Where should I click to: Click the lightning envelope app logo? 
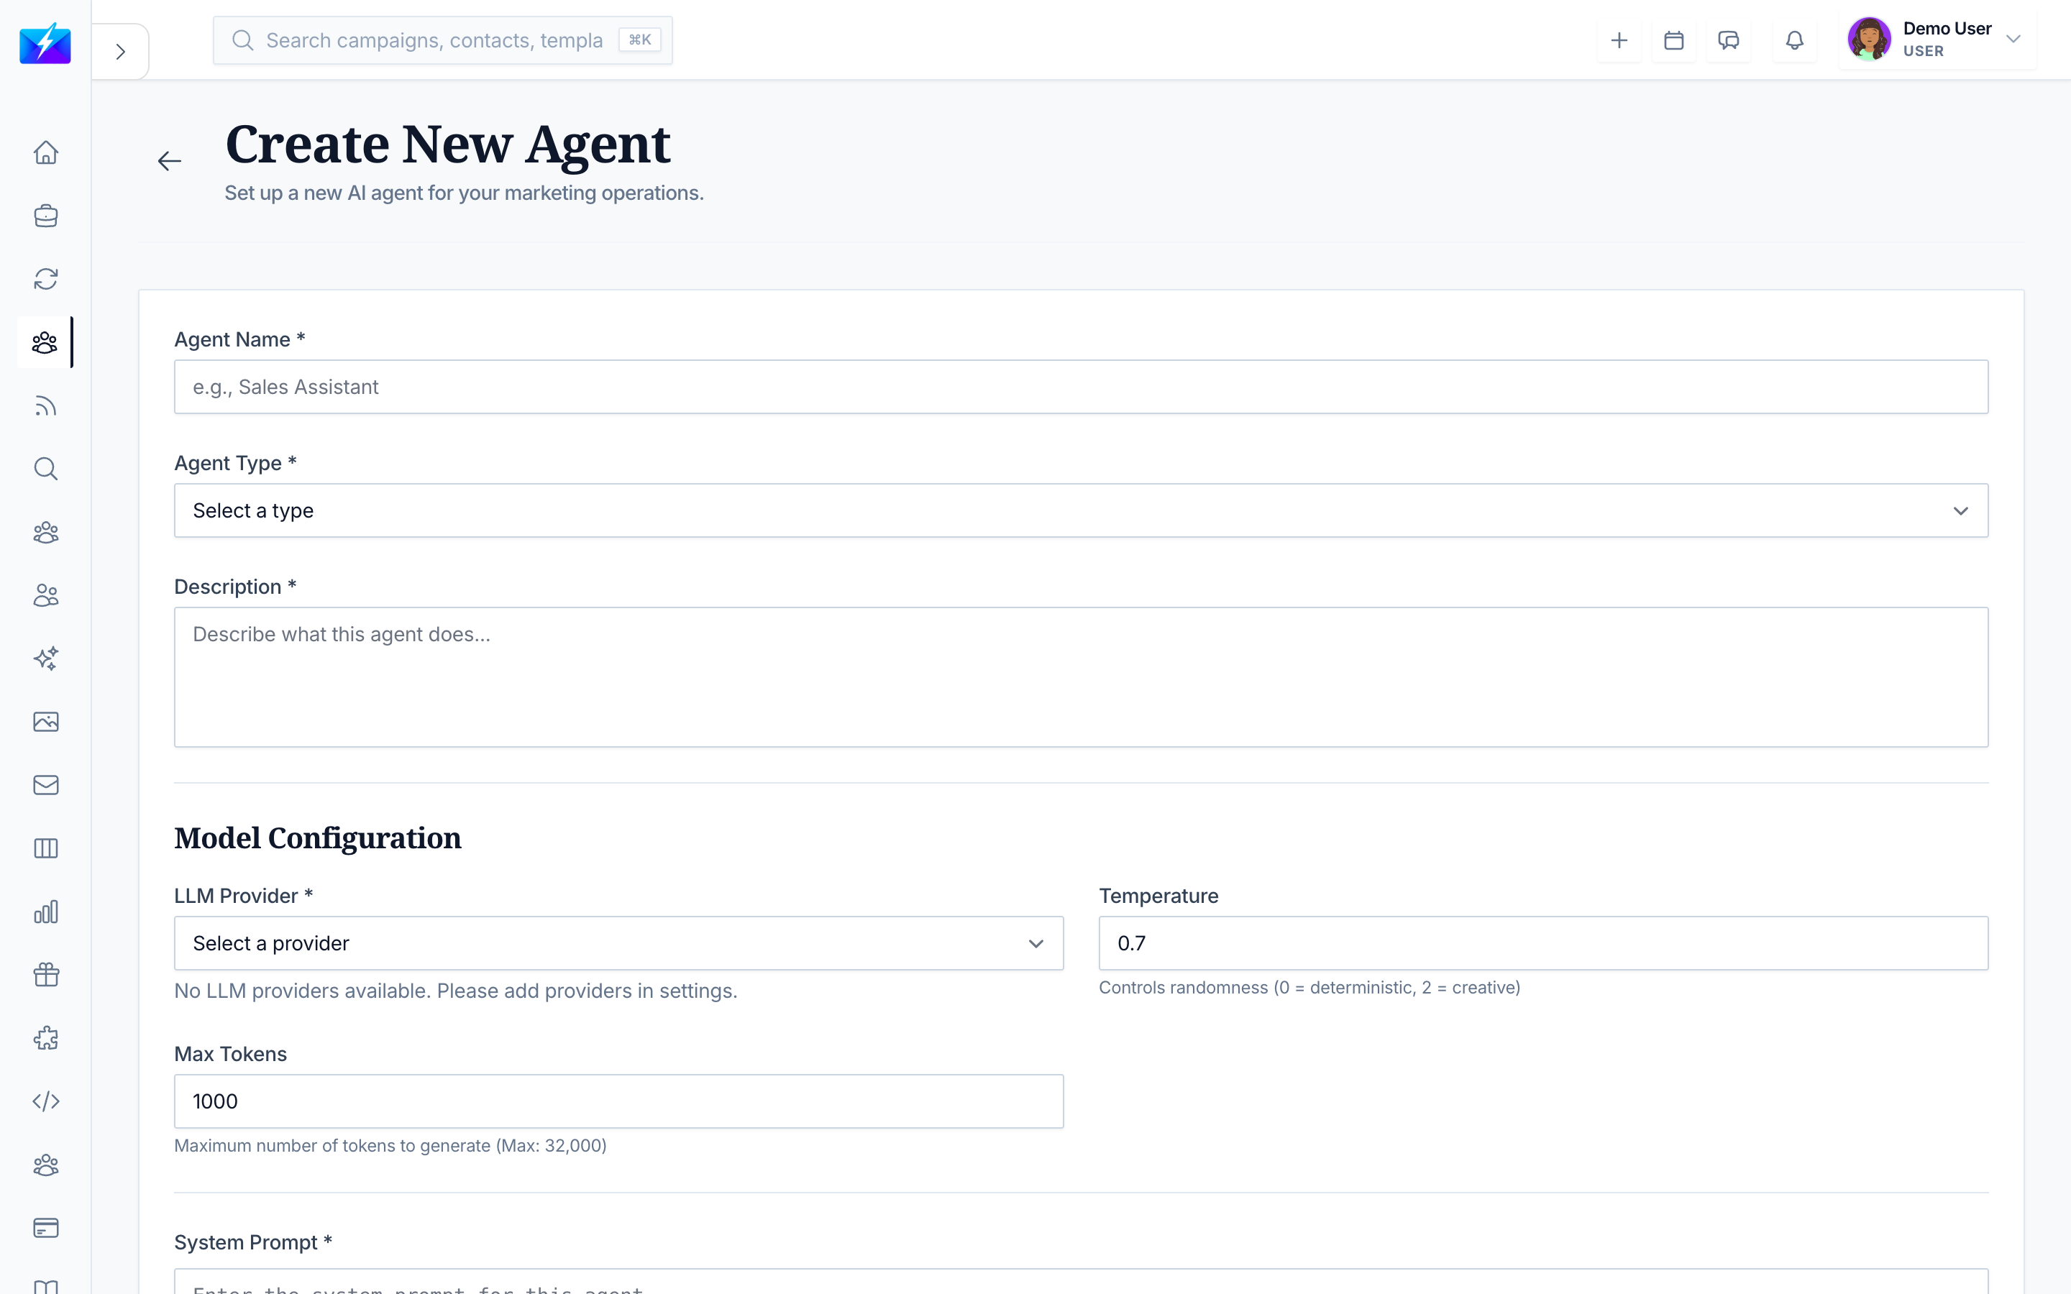[45, 43]
